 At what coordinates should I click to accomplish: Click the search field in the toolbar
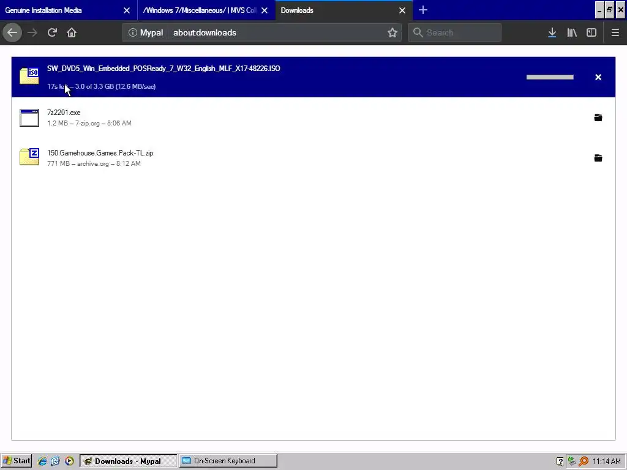(x=454, y=32)
